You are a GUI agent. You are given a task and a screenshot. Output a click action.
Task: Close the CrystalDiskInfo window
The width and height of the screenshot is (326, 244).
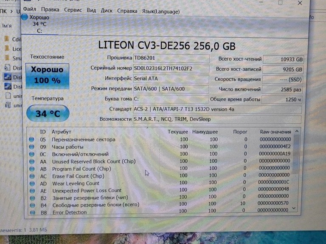coord(300,3)
